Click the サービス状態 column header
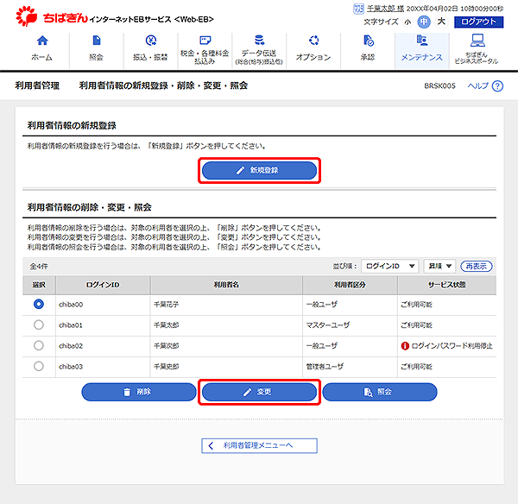The width and height of the screenshot is (518, 504). pos(447,285)
